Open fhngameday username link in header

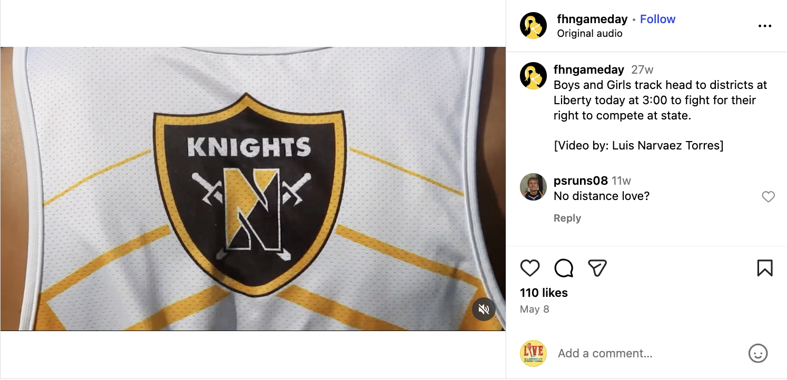(592, 19)
